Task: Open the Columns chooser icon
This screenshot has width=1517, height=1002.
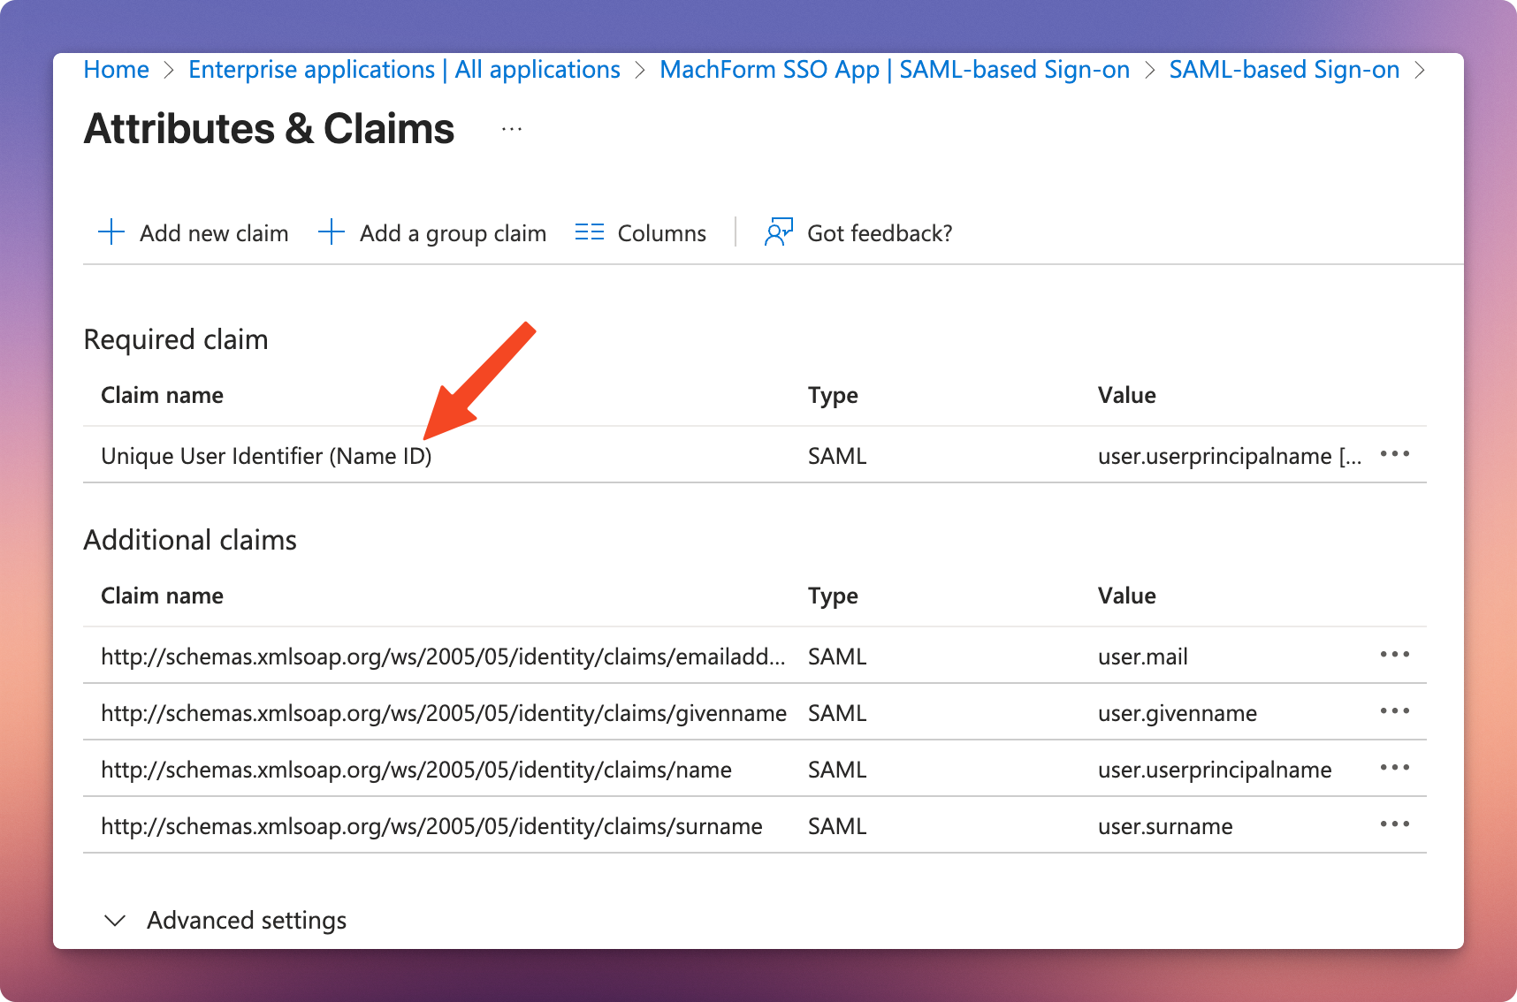Action: 589,232
